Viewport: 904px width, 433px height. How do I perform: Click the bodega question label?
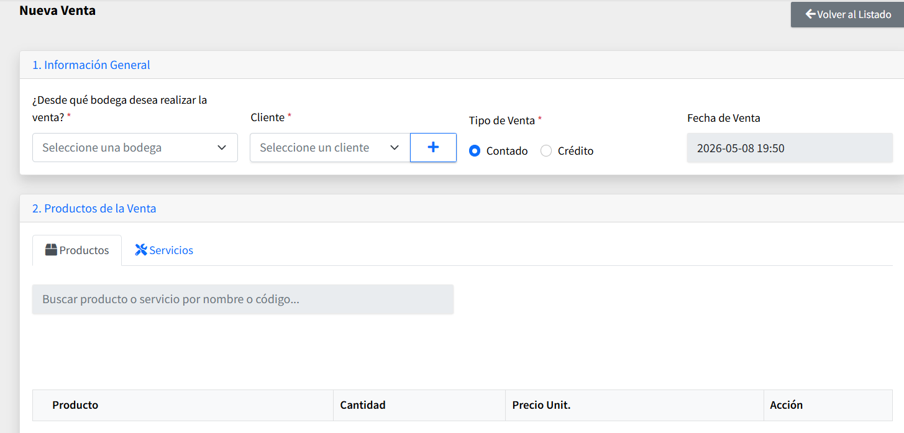120,108
